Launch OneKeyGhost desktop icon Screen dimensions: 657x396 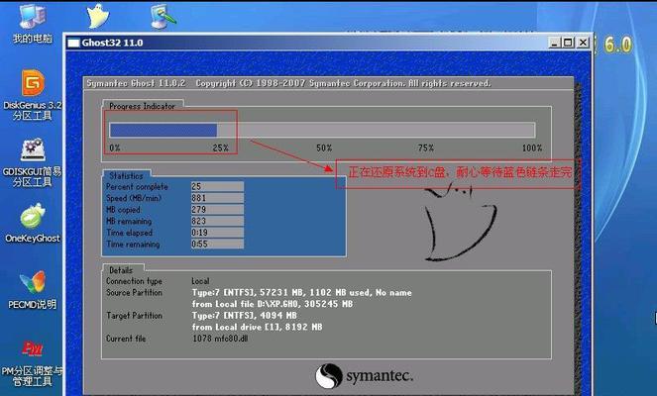pos(33,223)
